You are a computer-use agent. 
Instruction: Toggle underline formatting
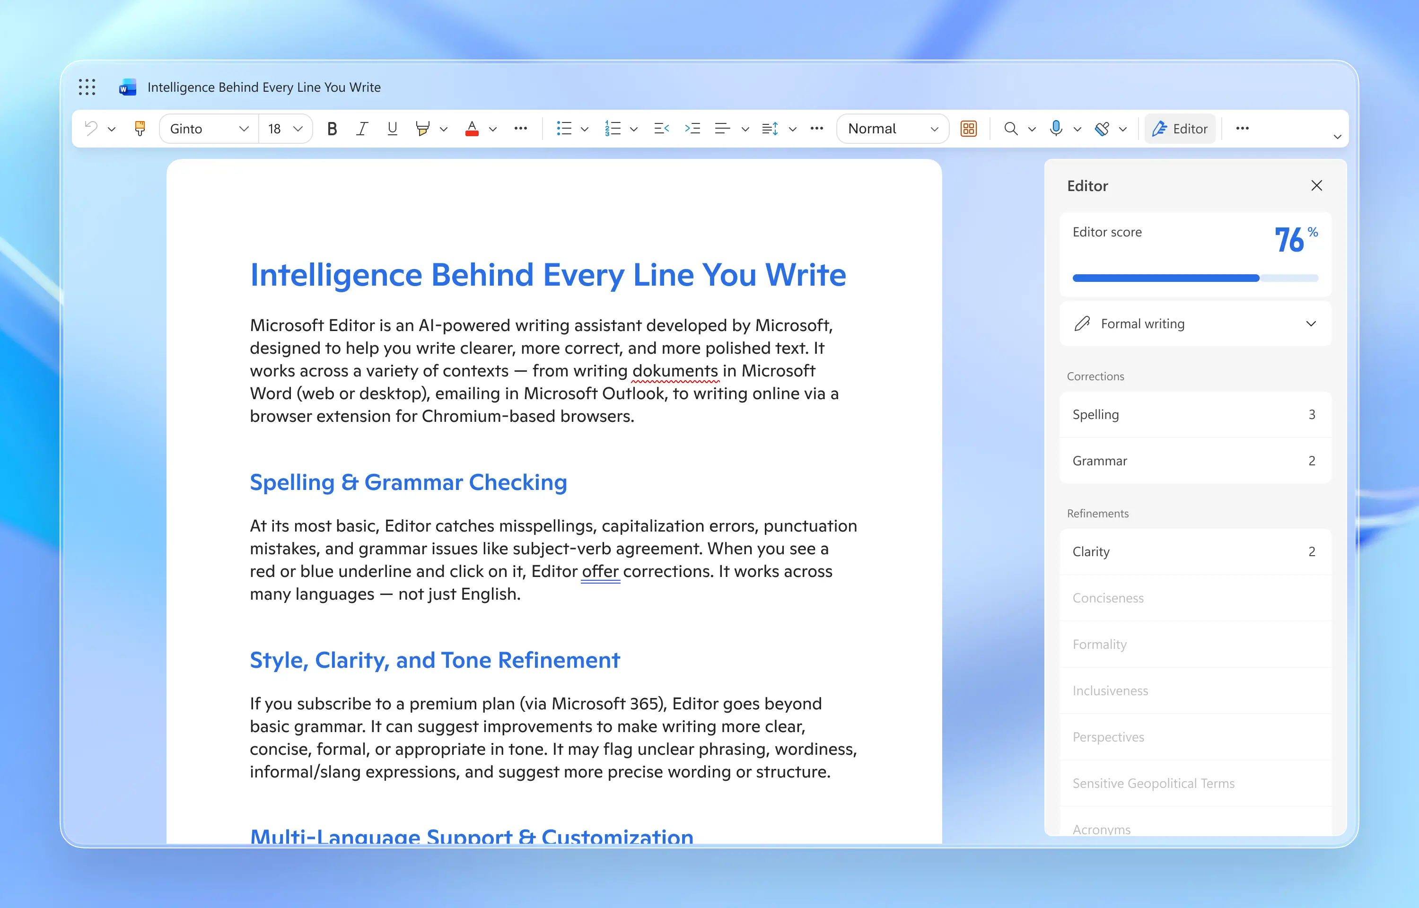tap(392, 129)
